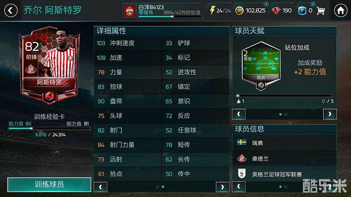Click the training experience progress bar
Screen dimensions: 351x197
[x=49, y=128]
